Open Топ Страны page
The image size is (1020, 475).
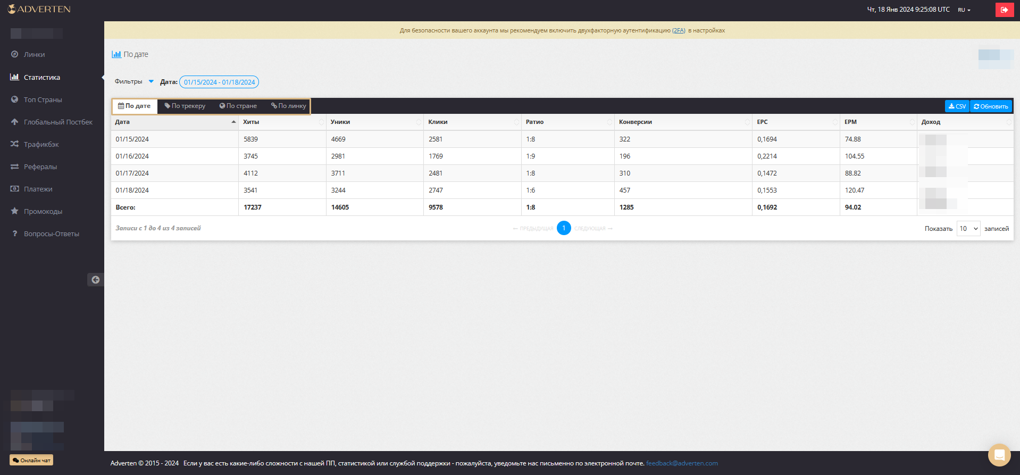tap(43, 99)
